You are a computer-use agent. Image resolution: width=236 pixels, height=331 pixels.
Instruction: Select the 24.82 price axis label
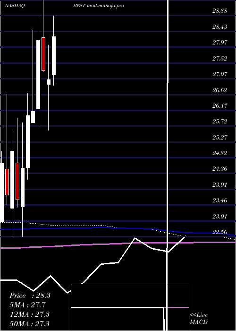220,153
